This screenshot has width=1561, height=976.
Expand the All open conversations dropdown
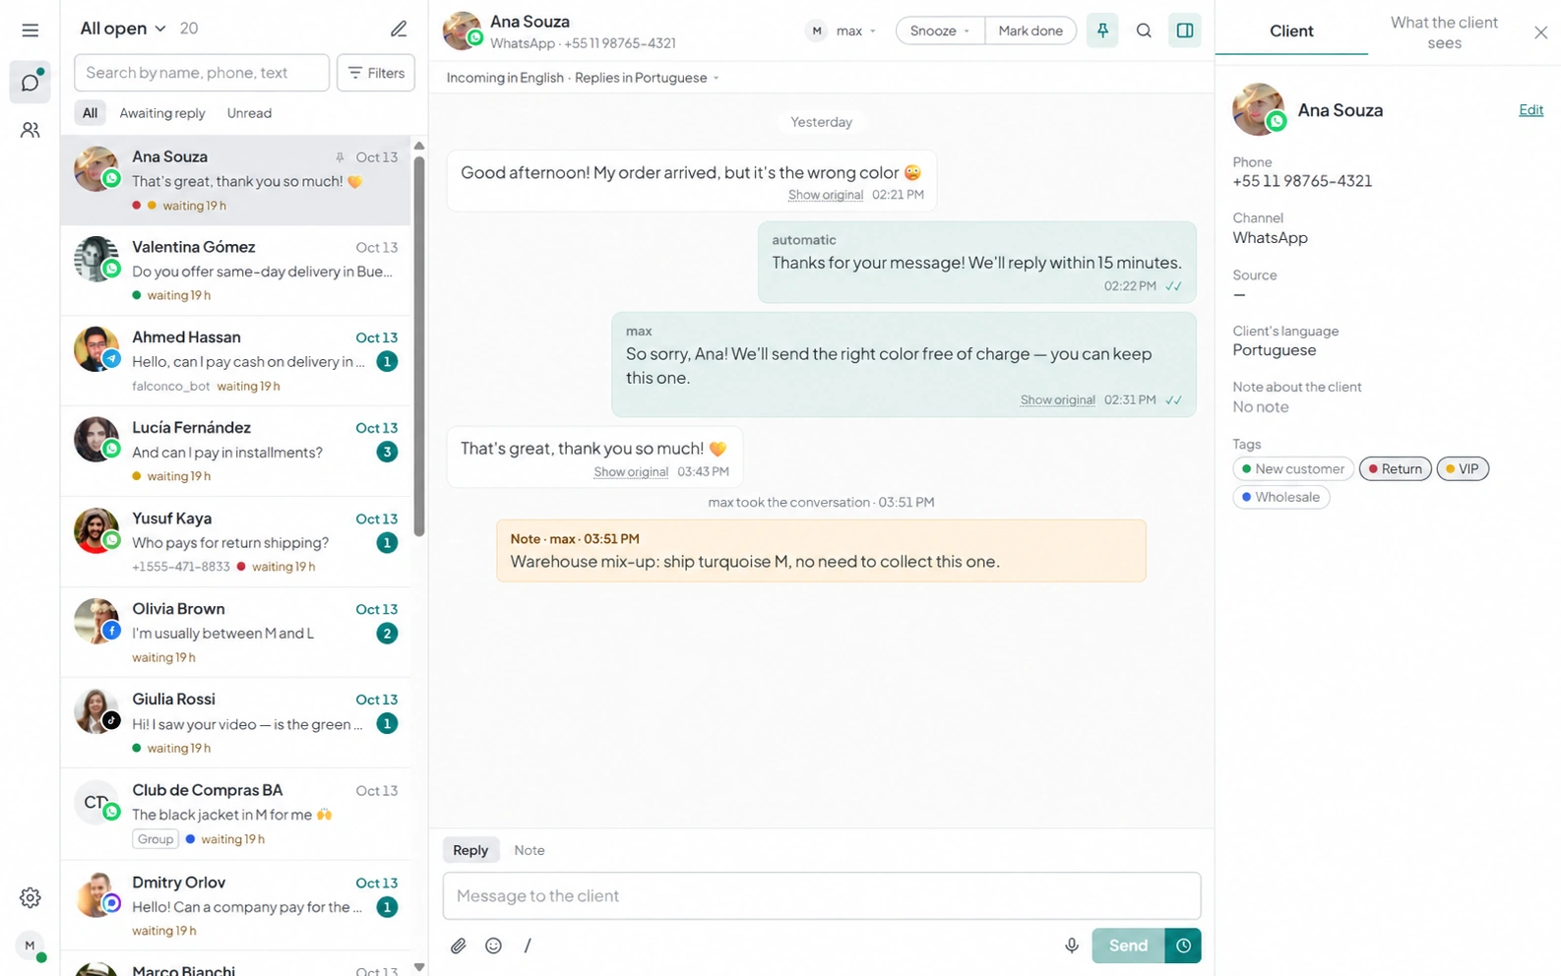click(x=123, y=29)
